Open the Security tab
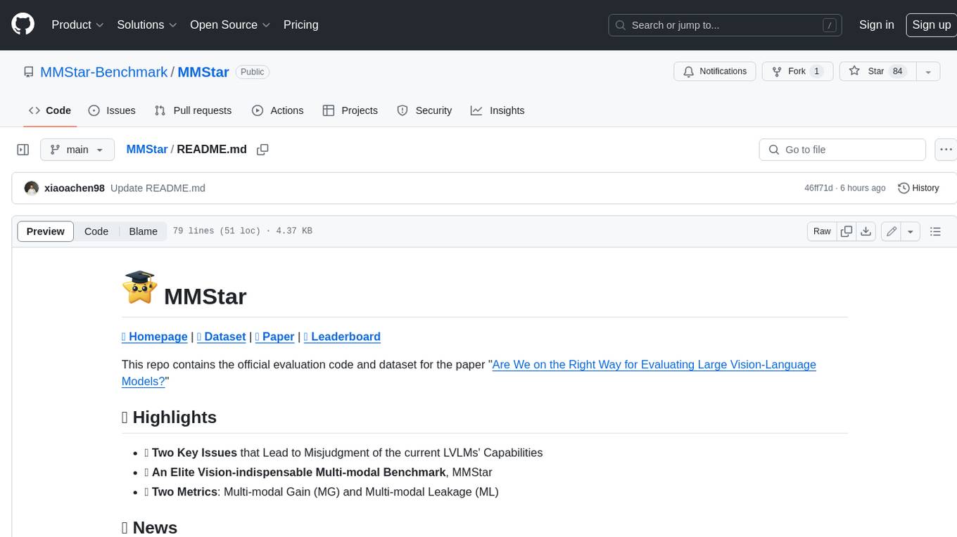This screenshot has height=537, width=957. (424, 110)
